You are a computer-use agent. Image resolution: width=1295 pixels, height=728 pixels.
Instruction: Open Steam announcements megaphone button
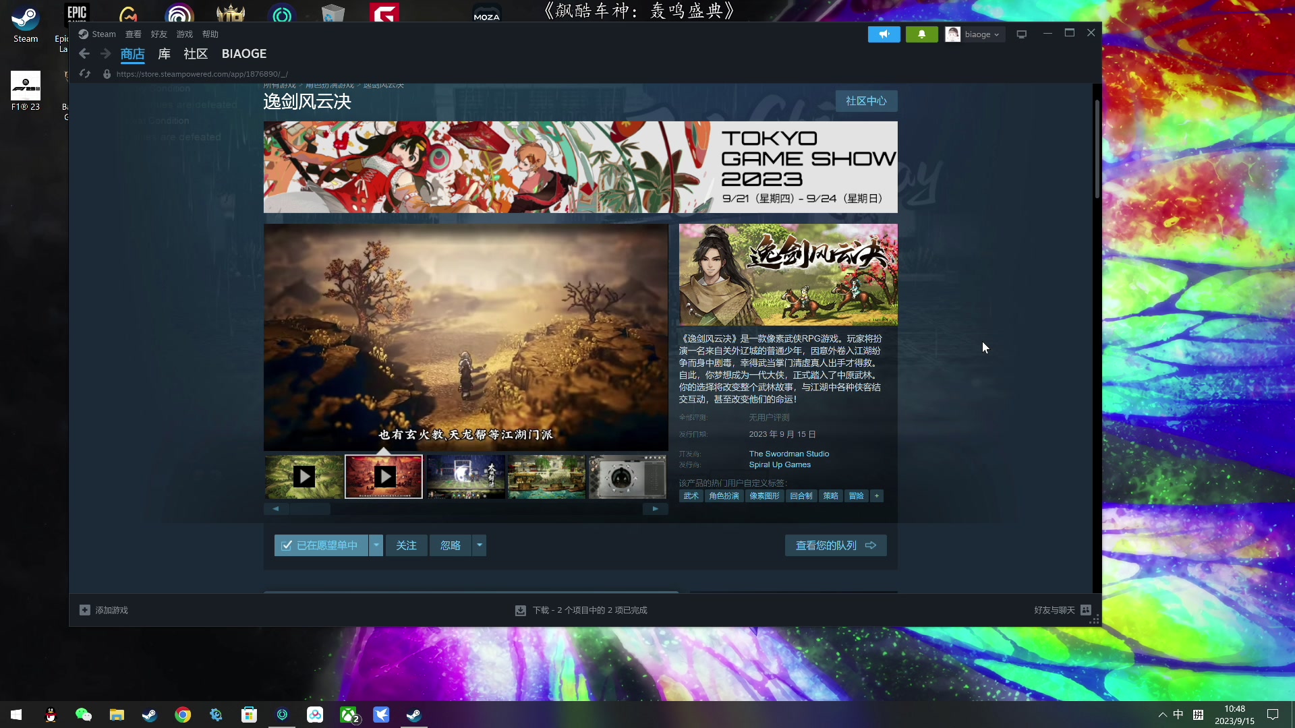(884, 34)
